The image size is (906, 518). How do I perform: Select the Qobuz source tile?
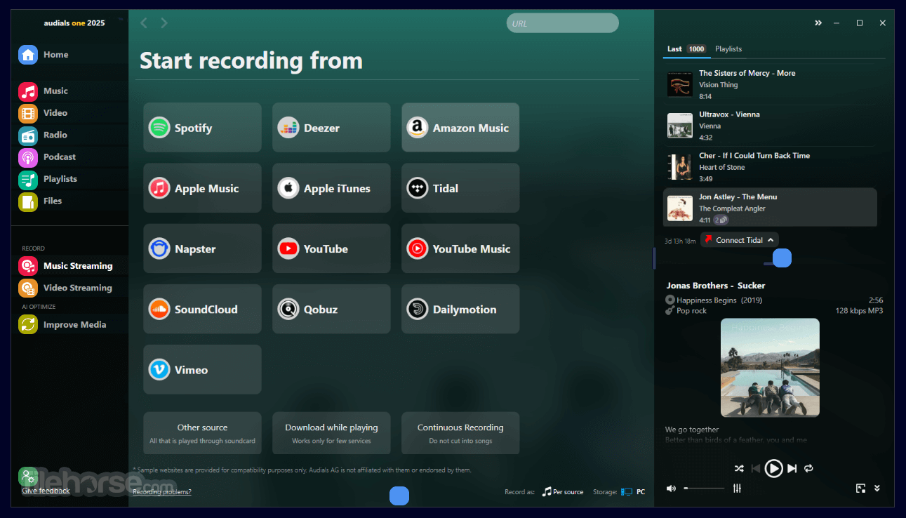331,309
